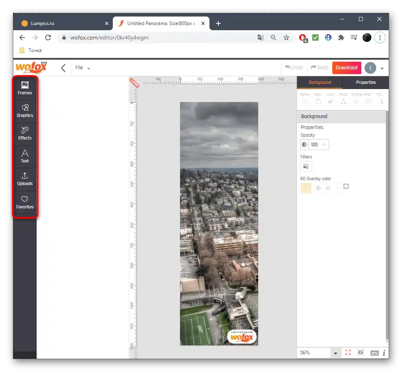The height and width of the screenshot is (372, 402).
Task: Open the Graphics panel in sidebar
Action: point(25,111)
